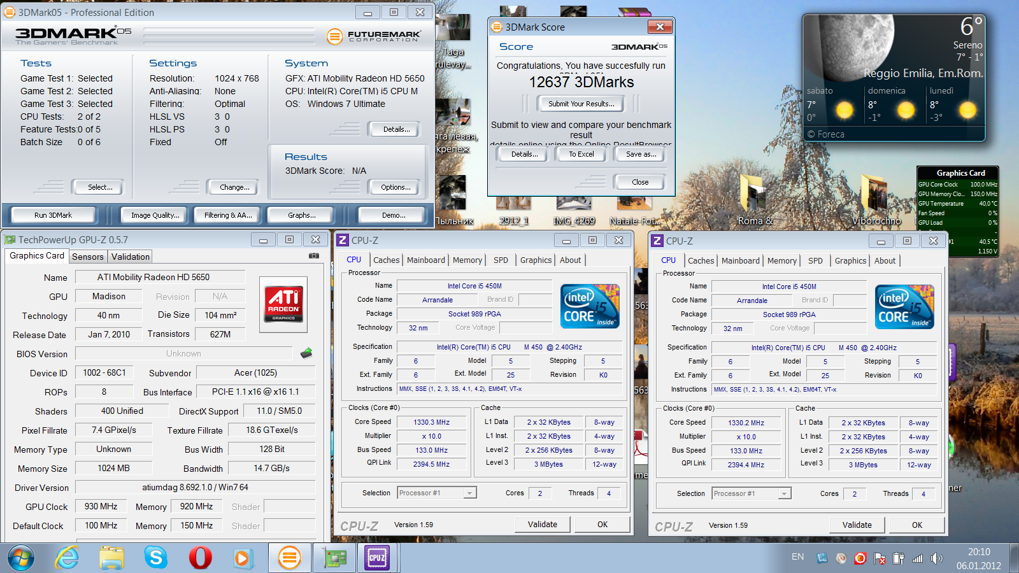Open Caches tab in left CPU-Z window

[387, 260]
